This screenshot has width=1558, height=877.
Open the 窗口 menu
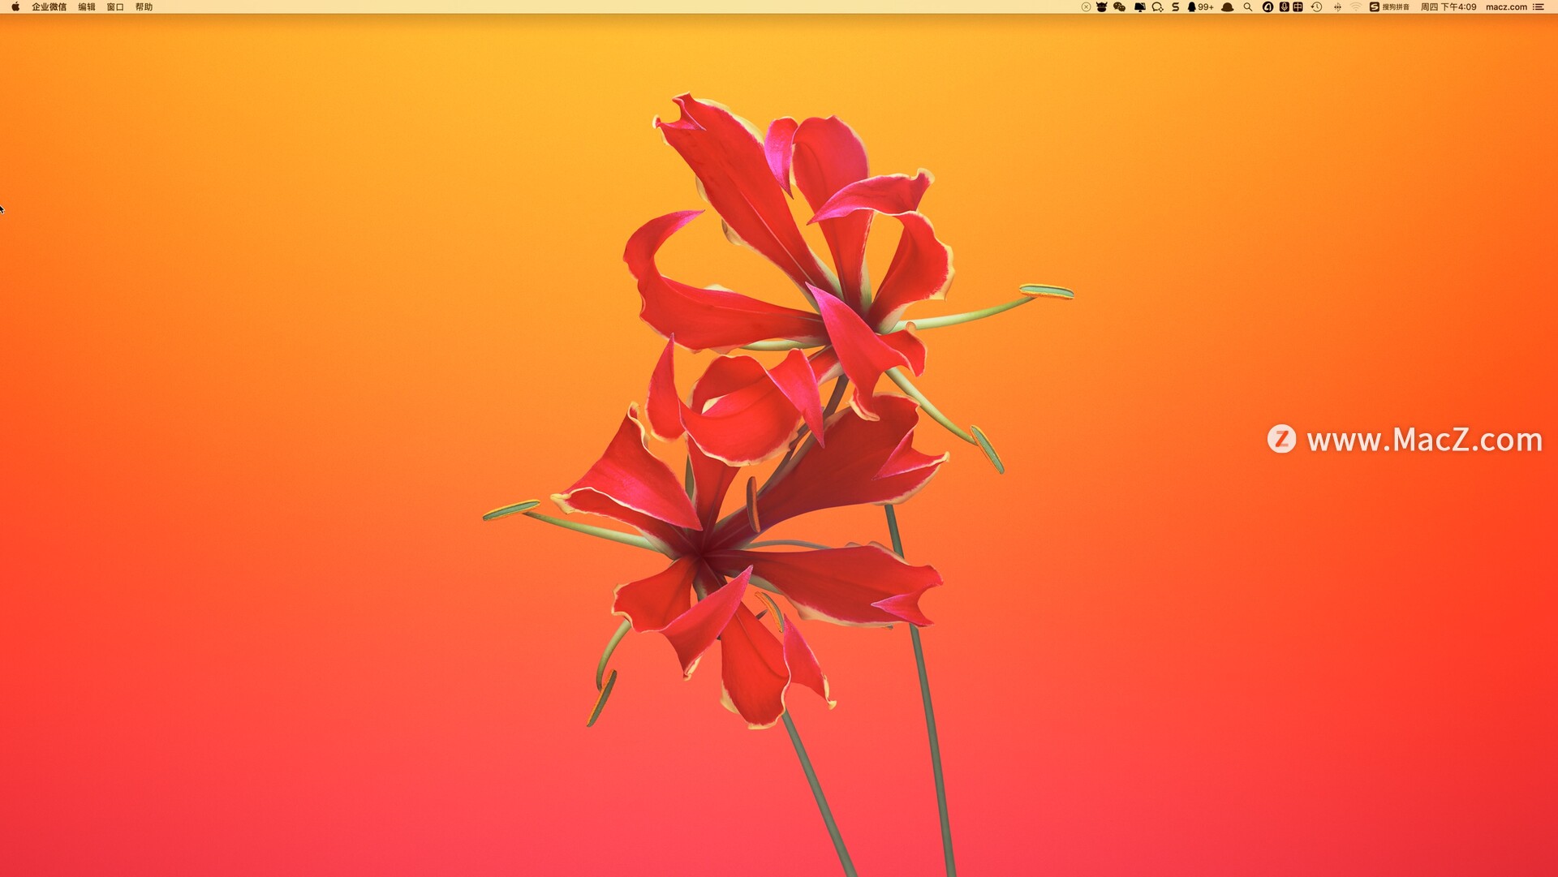[115, 6]
